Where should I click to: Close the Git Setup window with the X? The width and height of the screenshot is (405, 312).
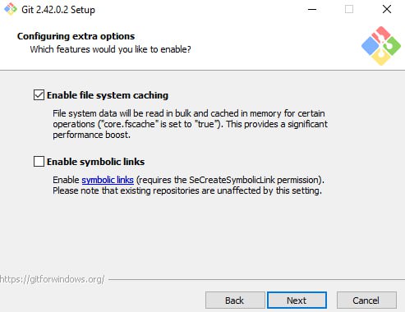pyautogui.click(x=387, y=9)
